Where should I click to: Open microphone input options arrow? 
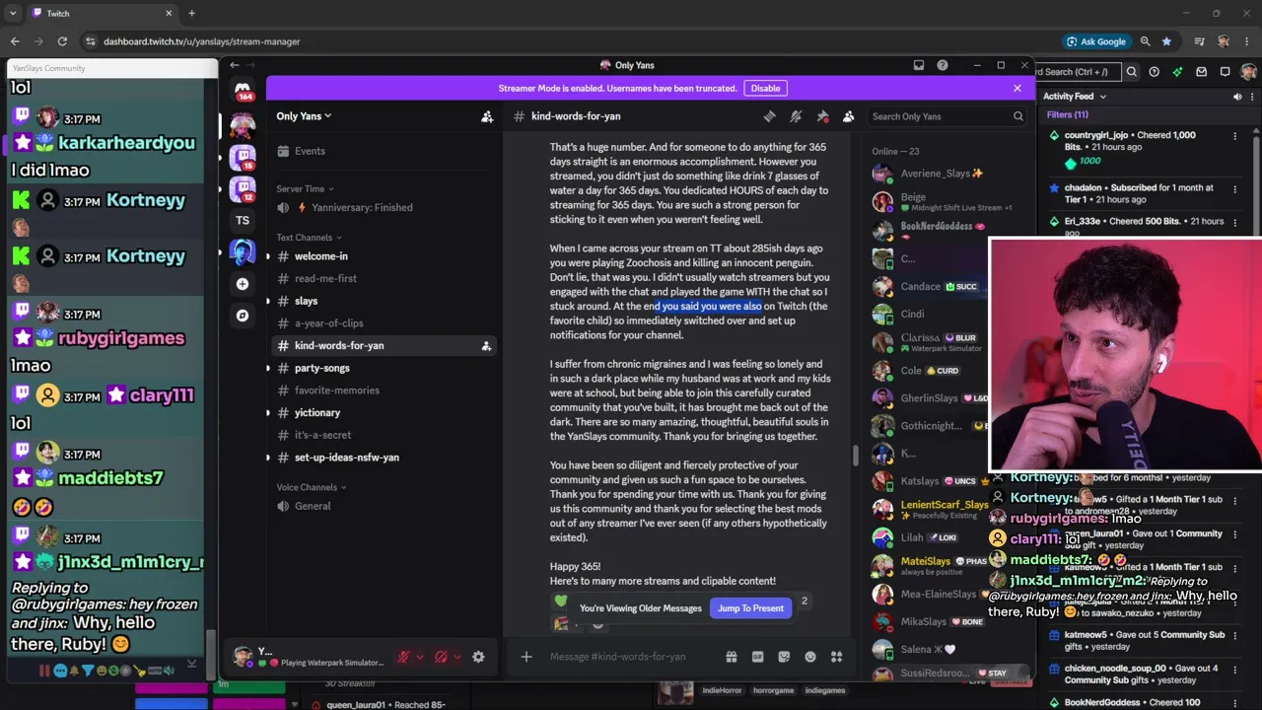point(419,657)
